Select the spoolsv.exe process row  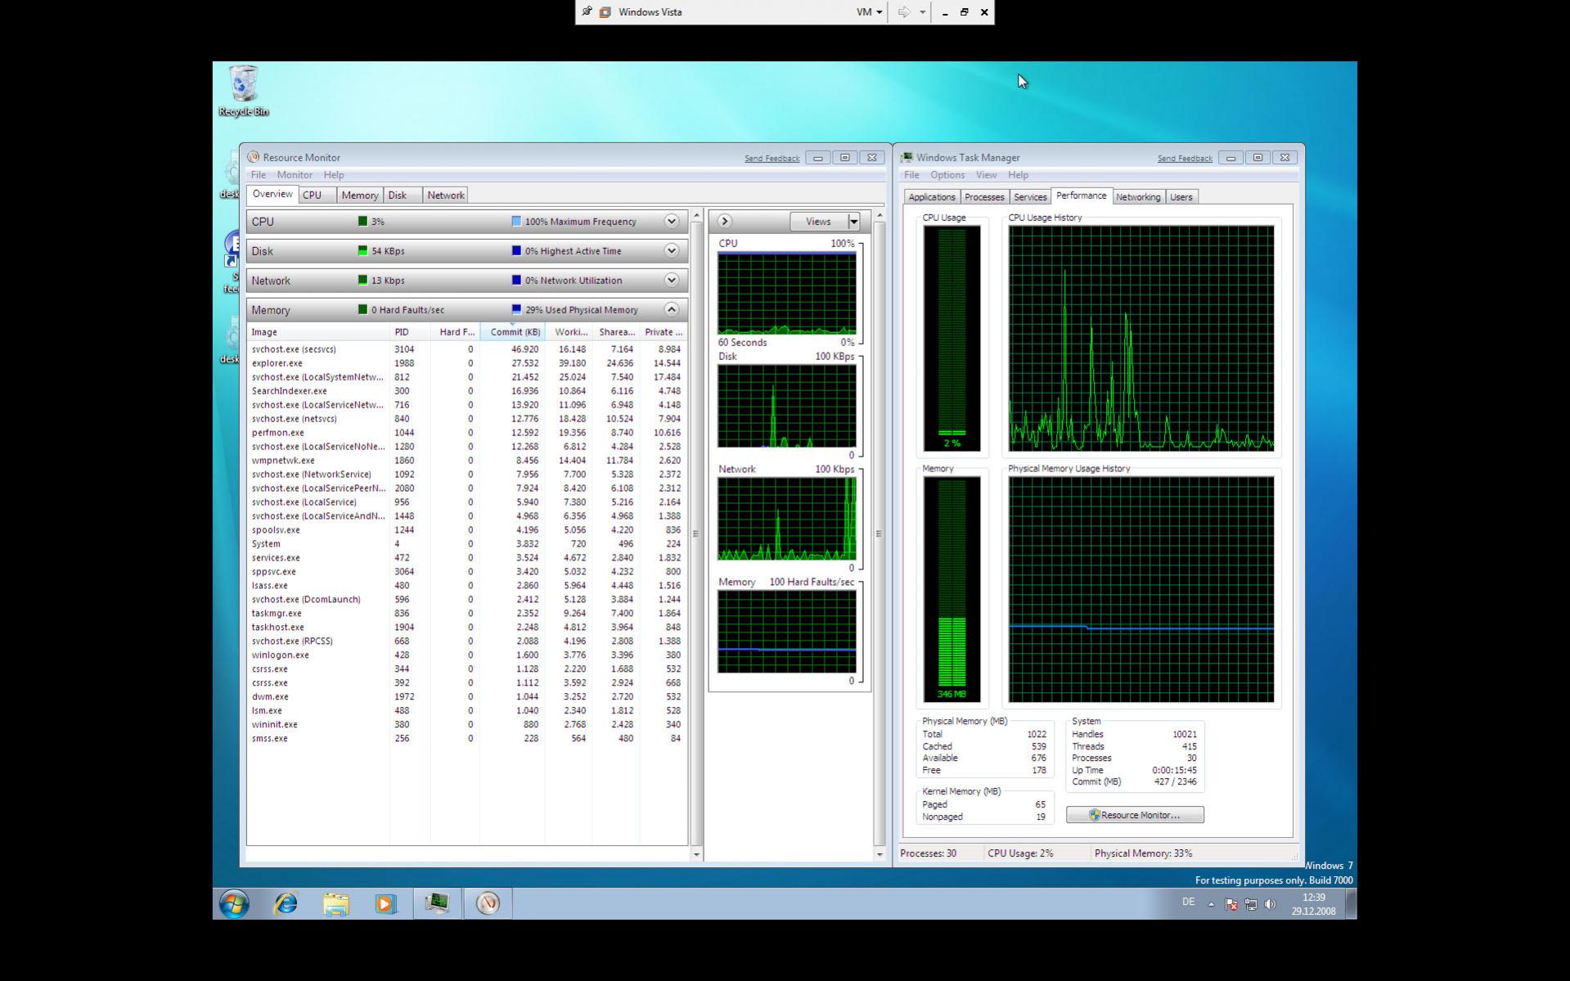(466, 530)
